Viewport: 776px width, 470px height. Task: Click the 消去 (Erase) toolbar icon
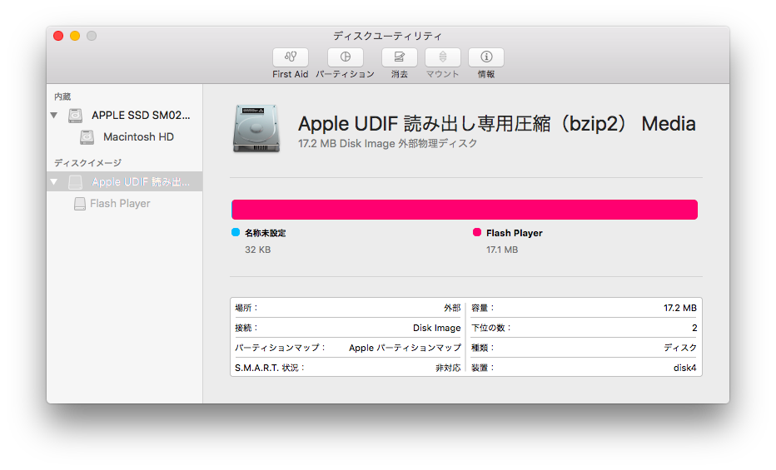pos(400,57)
